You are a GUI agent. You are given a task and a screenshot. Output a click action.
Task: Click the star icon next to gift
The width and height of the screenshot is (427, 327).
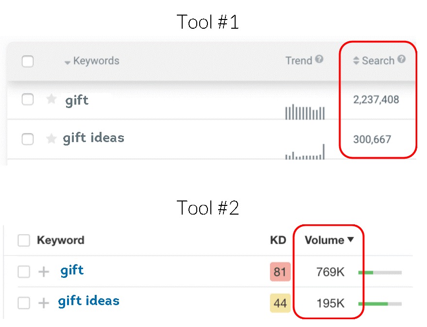pos(51,99)
